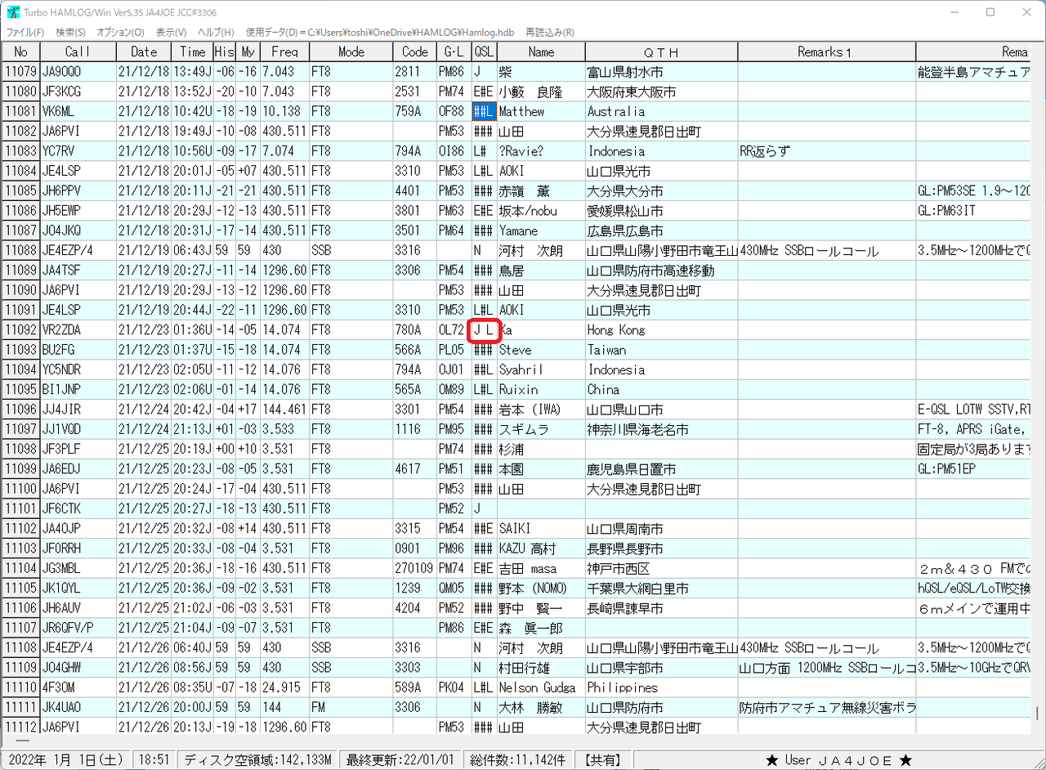Image resolution: width=1046 pixels, height=770 pixels.
Task: Select call sign JK4UAO
Action: pos(61,707)
